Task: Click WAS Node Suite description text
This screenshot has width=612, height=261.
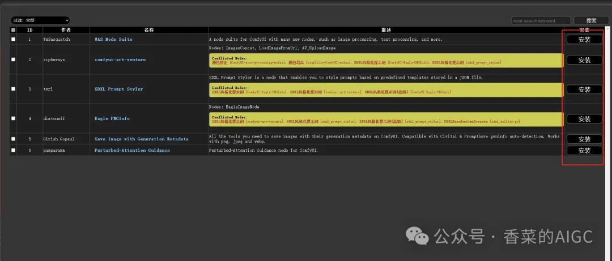Action: coord(325,40)
